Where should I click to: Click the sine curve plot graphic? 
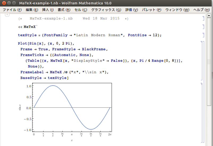72,108
